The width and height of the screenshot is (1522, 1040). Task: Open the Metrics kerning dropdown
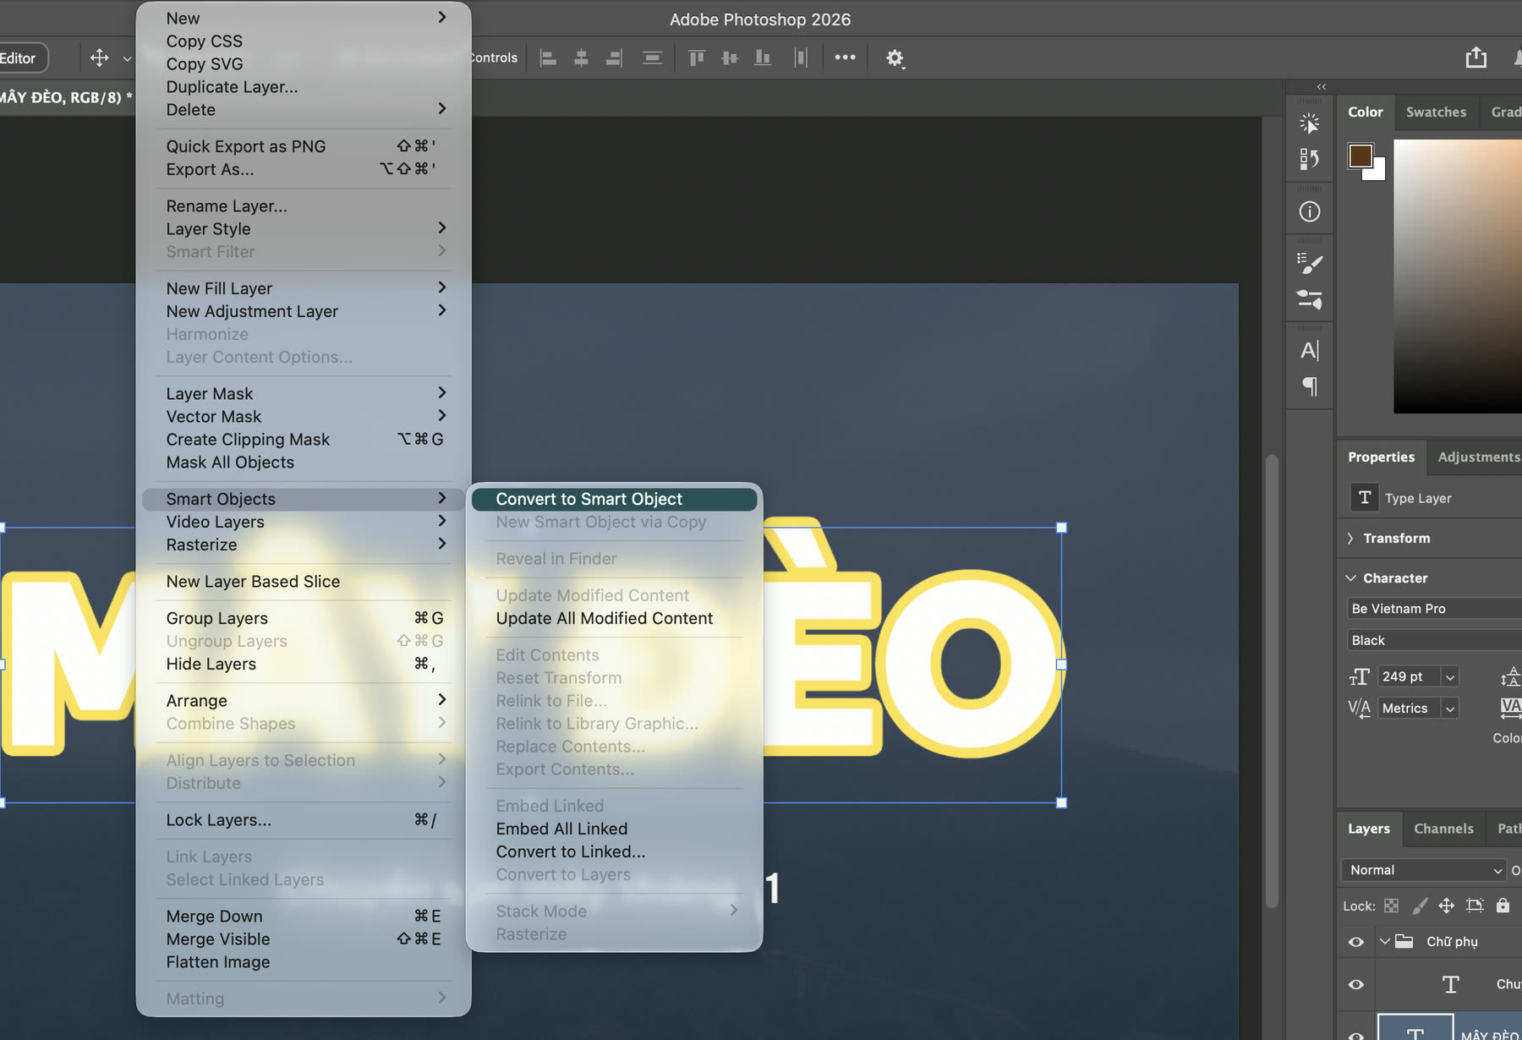(x=1450, y=709)
